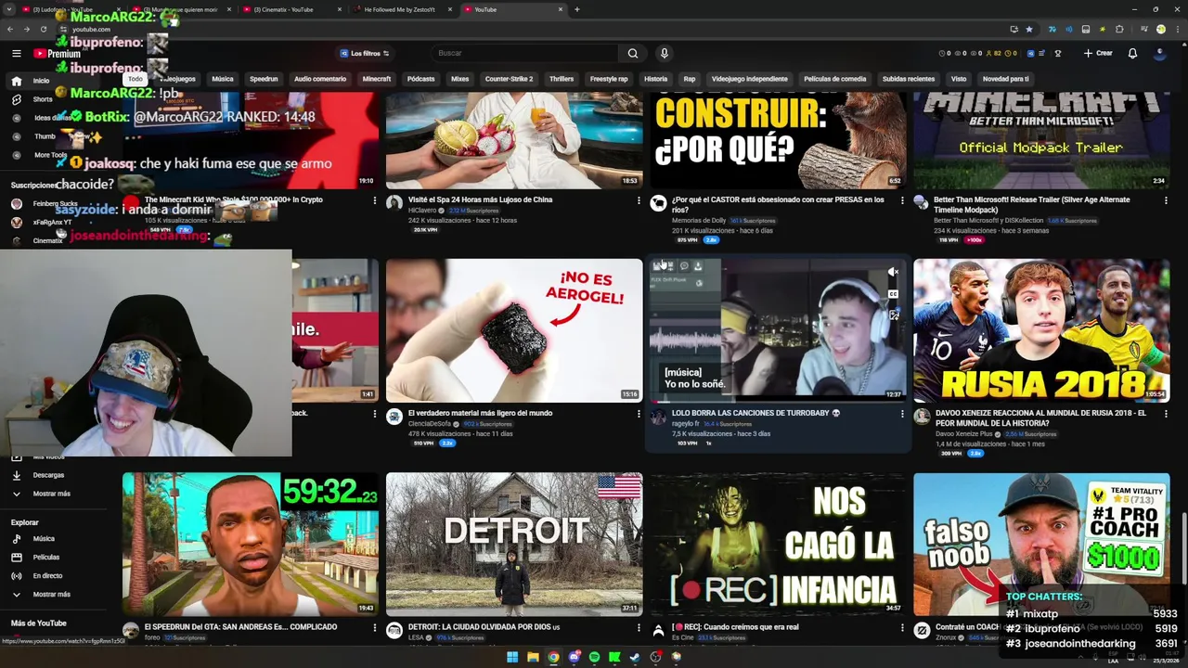Viewport: 1188px width, 668px height.
Task: Open menu for Spa 24 Horas video
Action: pyautogui.click(x=639, y=200)
